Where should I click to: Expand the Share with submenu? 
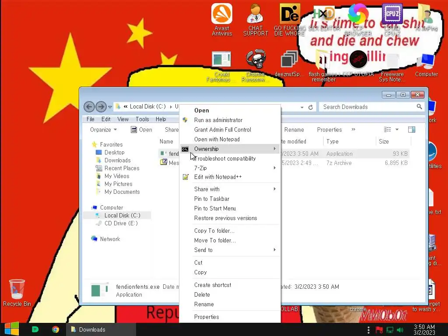pos(230,189)
